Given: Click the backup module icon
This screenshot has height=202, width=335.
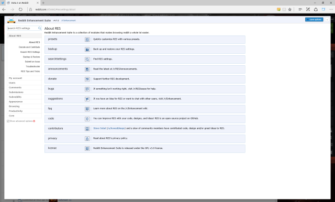Looking at the screenshot, I should 87,50.
